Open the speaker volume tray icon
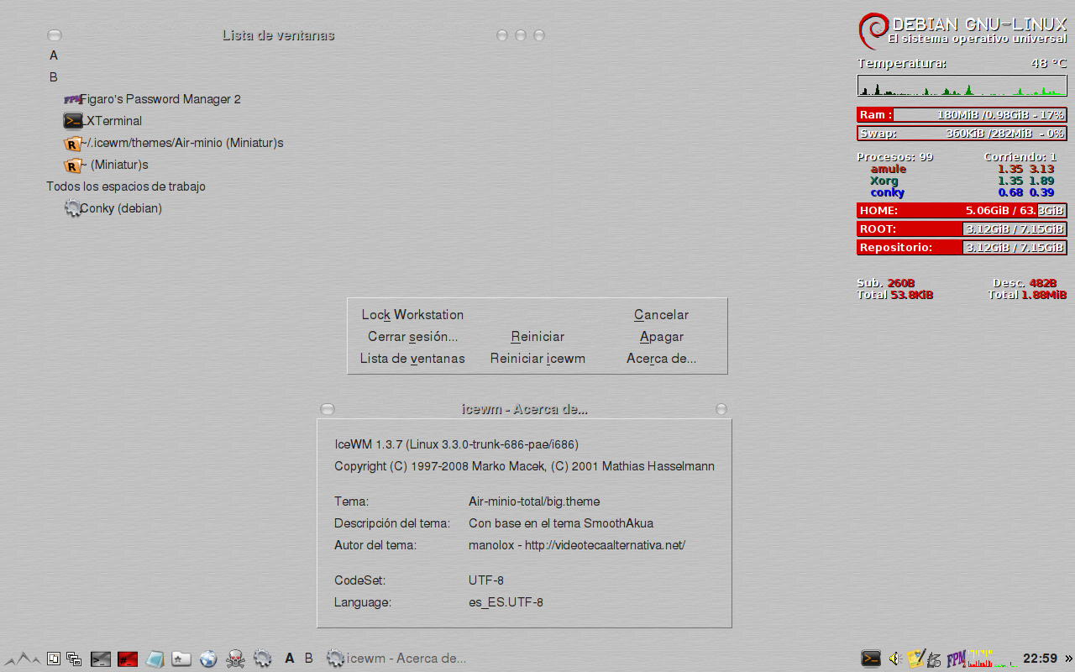The width and height of the screenshot is (1075, 672). point(895,659)
